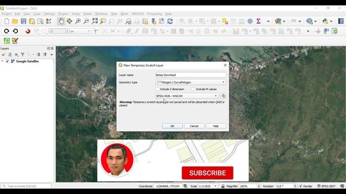The width and height of the screenshot is (346, 194).
Task: Open the Geometry type dropdown
Action: pyautogui.click(x=191, y=82)
